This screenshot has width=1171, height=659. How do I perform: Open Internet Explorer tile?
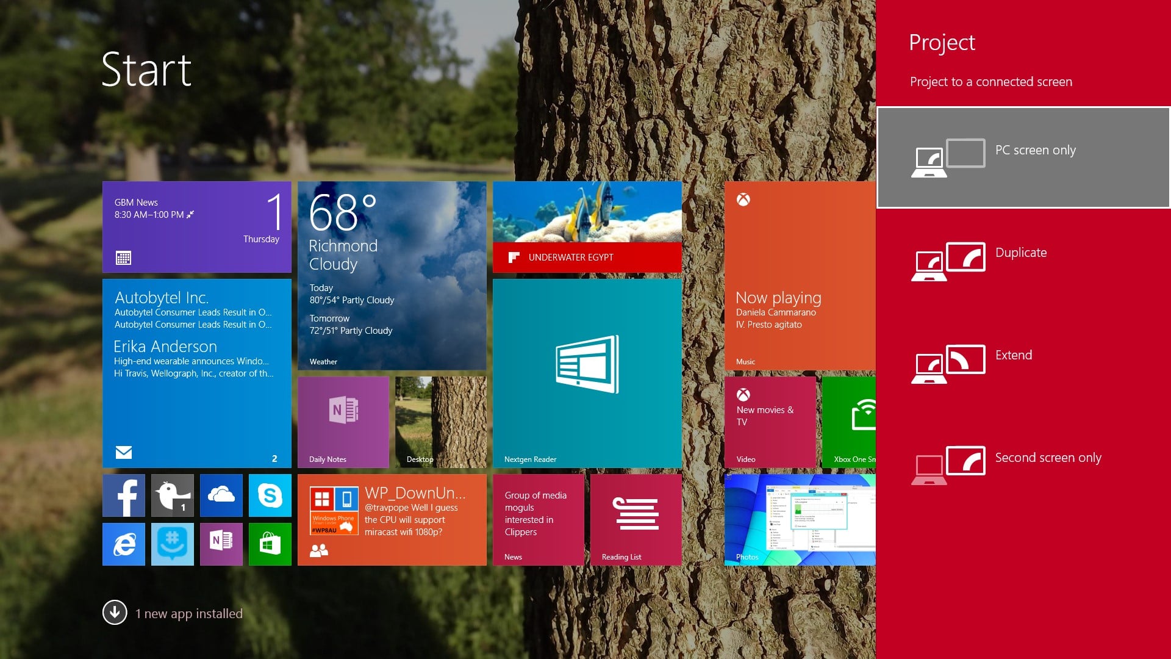pyautogui.click(x=123, y=544)
